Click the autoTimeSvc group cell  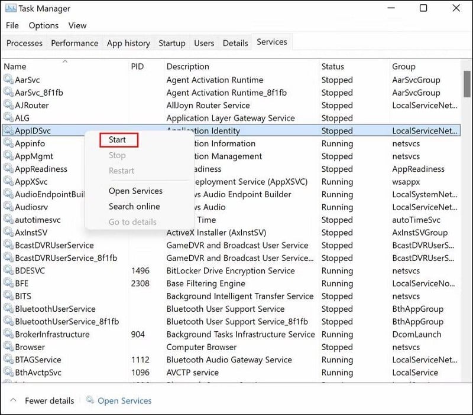click(416, 220)
